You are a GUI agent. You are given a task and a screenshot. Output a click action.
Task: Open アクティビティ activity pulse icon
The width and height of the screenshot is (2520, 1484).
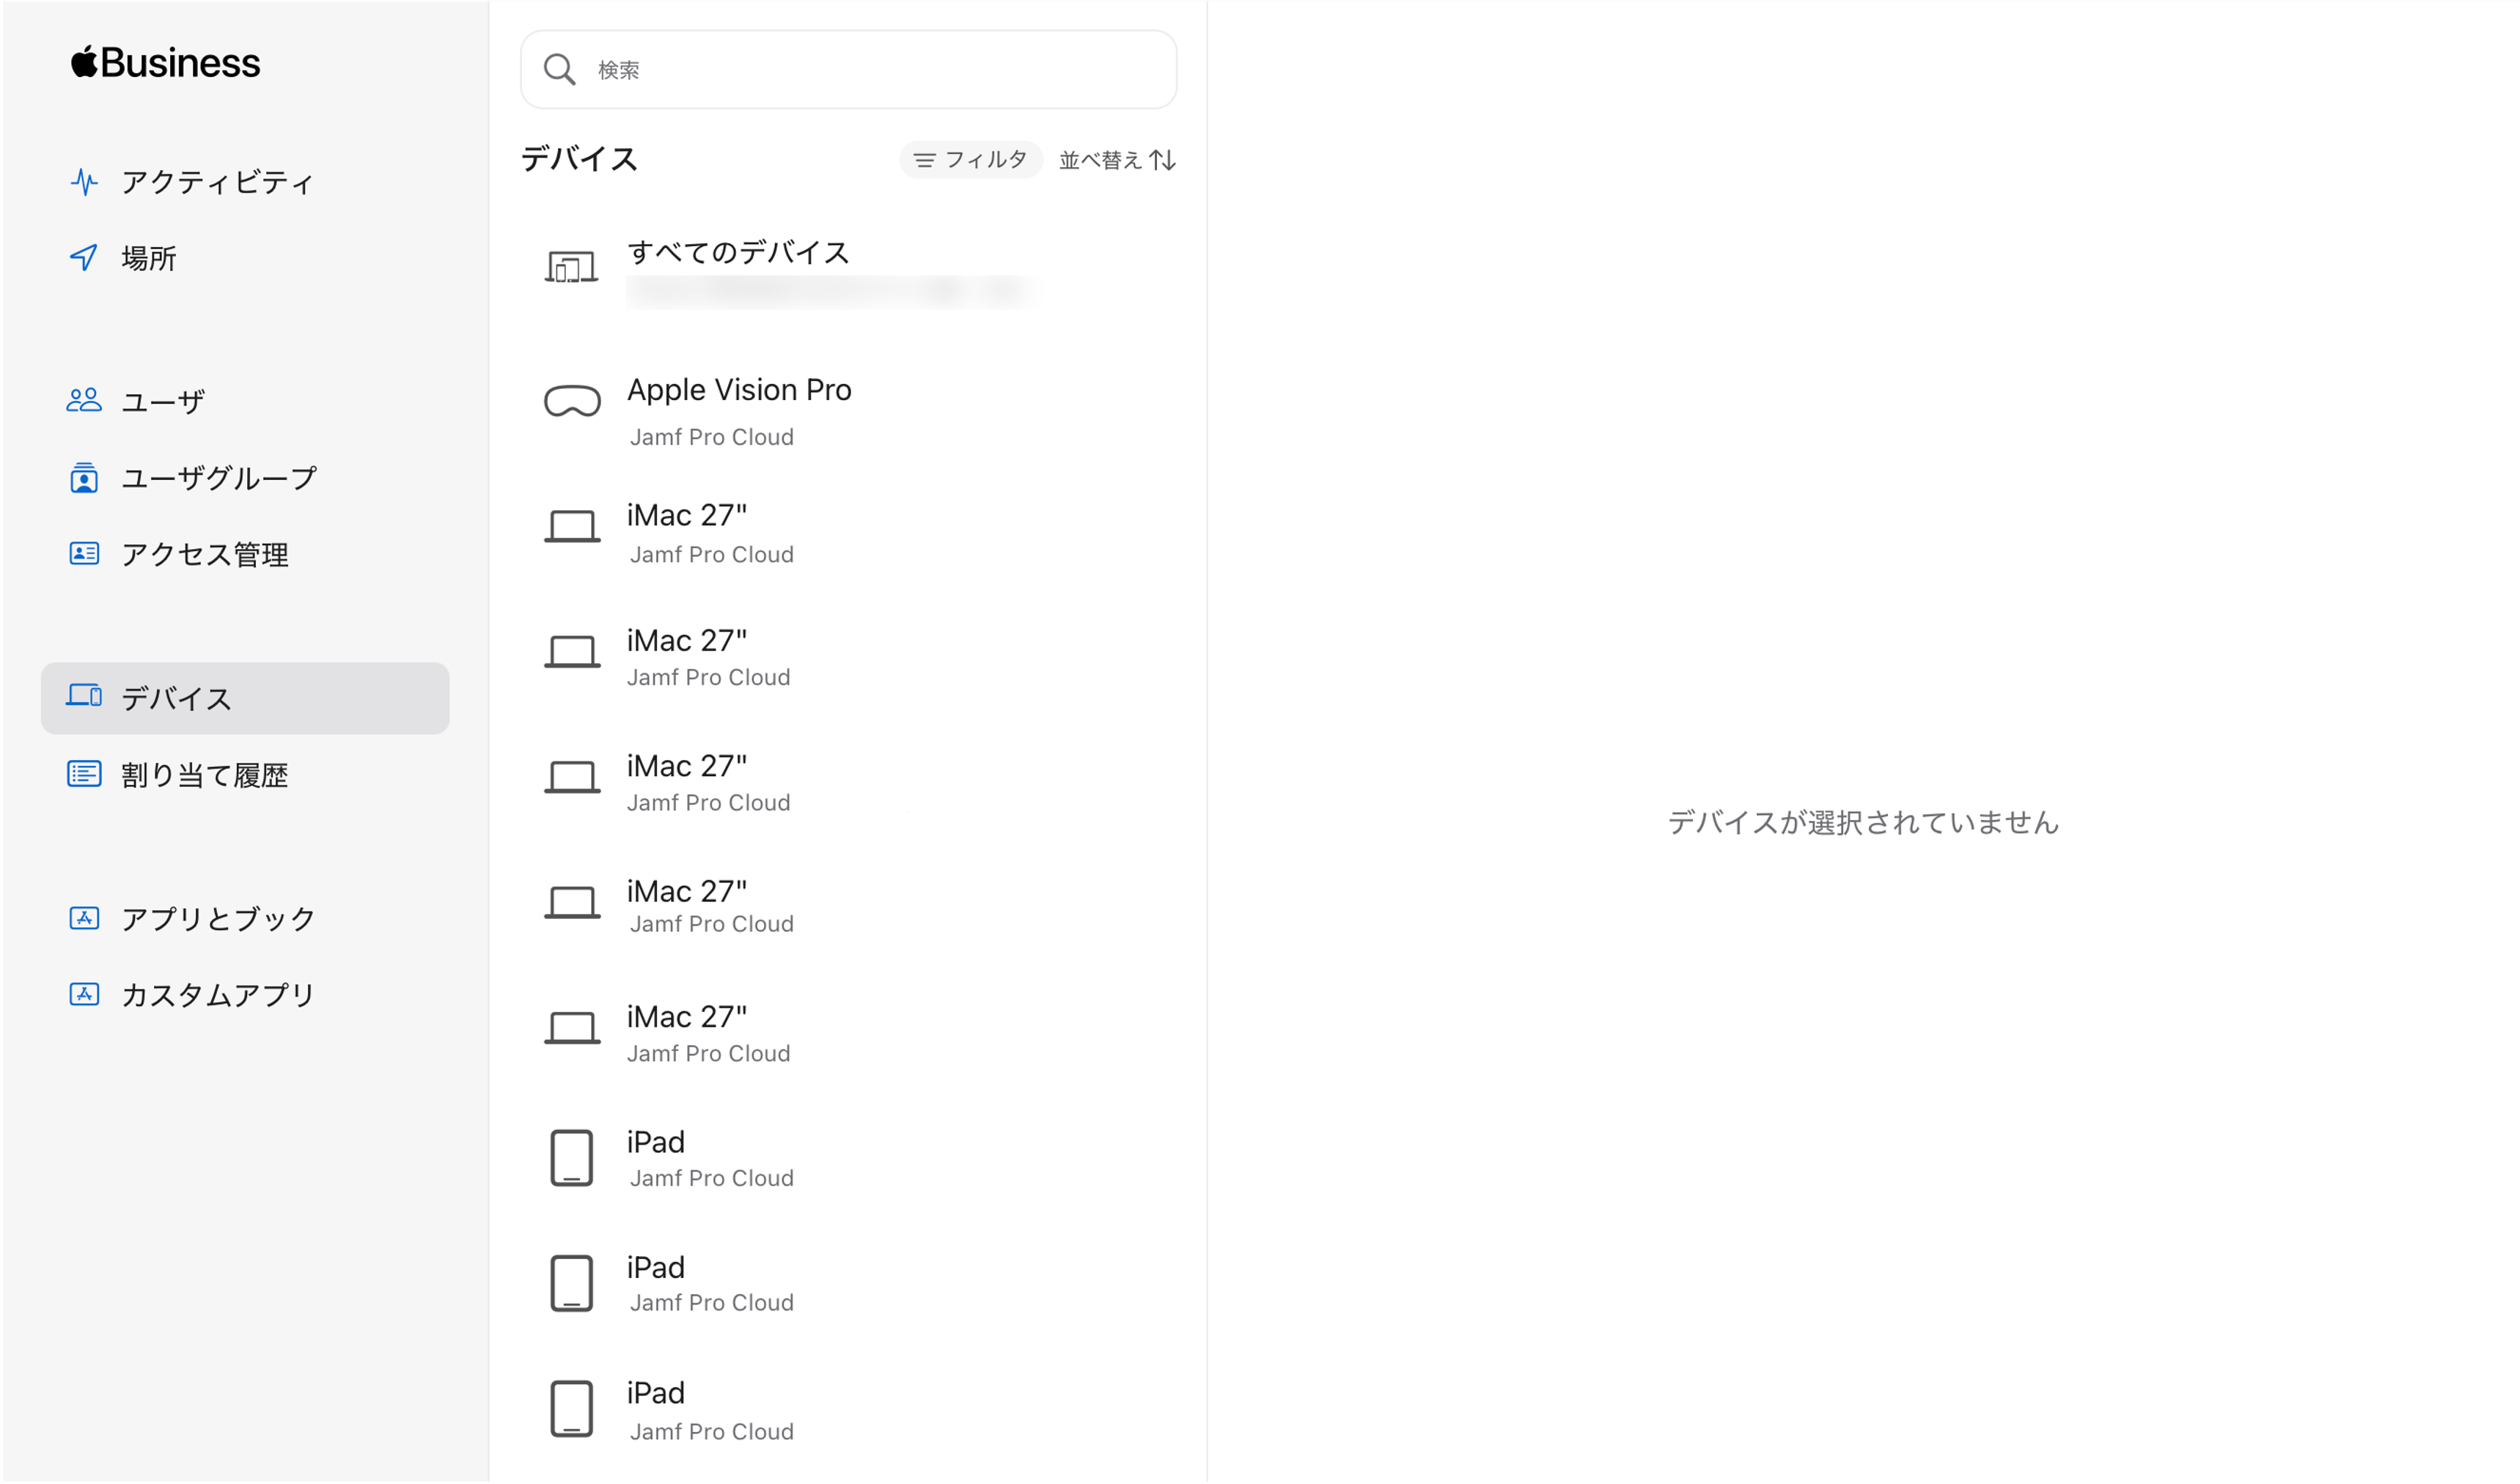pyautogui.click(x=84, y=182)
